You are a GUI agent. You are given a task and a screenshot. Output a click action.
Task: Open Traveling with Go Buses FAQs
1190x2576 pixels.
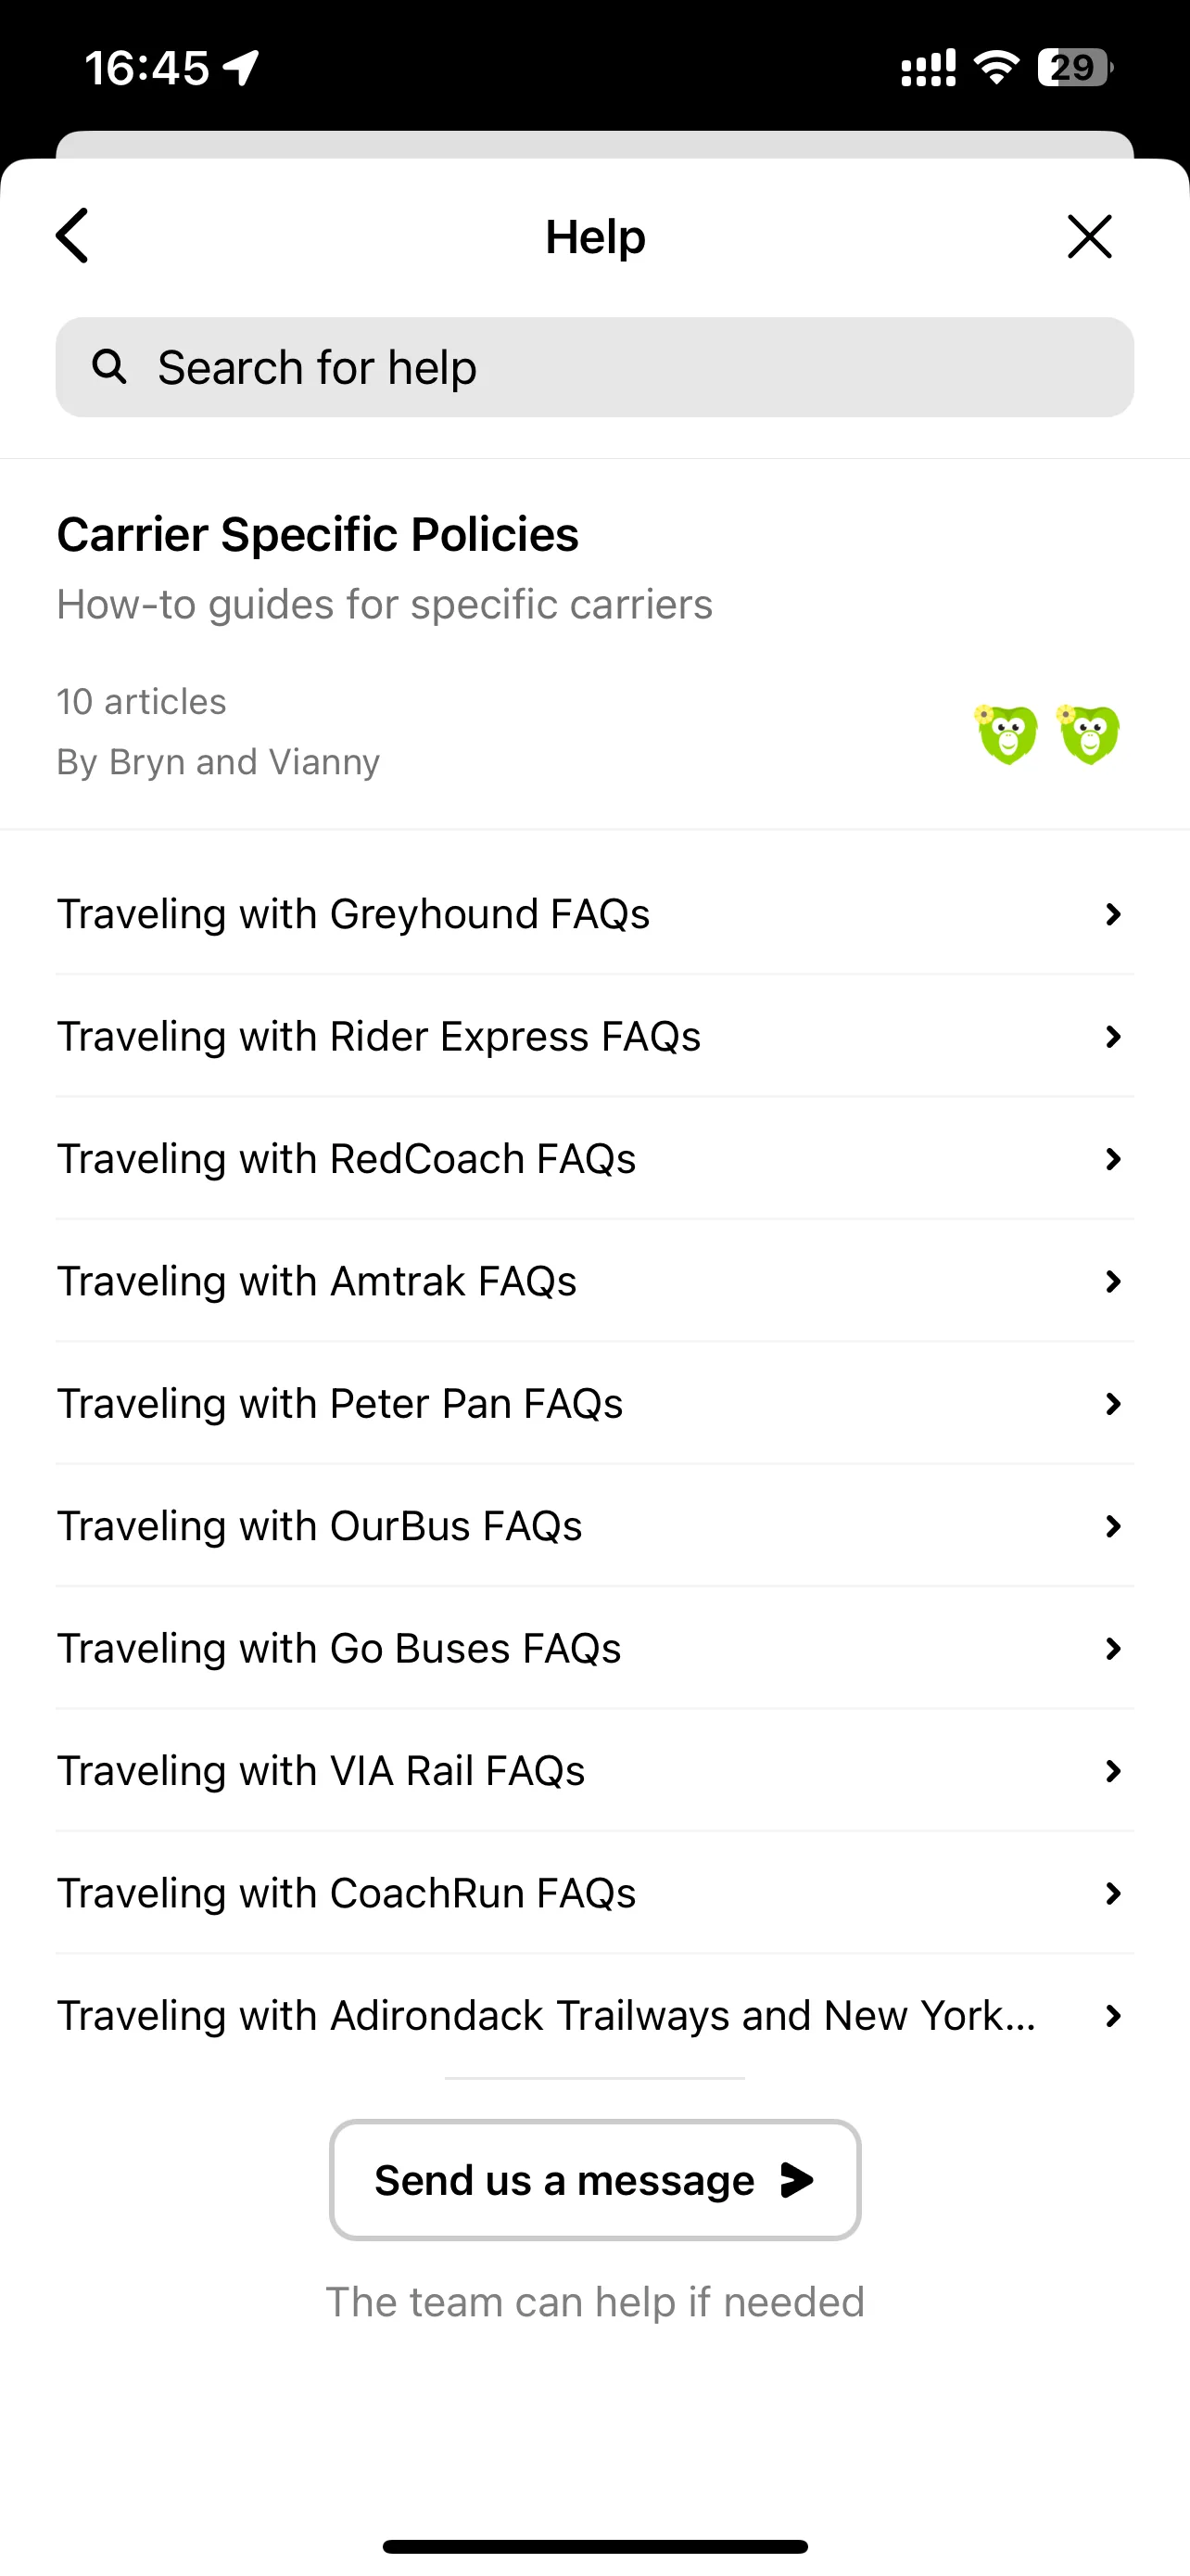594,1649
